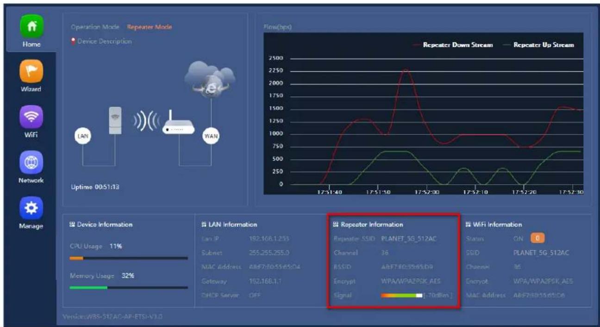600x327 pixels.
Task: Click the 17:52:00 time axis label
Action: (427, 192)
